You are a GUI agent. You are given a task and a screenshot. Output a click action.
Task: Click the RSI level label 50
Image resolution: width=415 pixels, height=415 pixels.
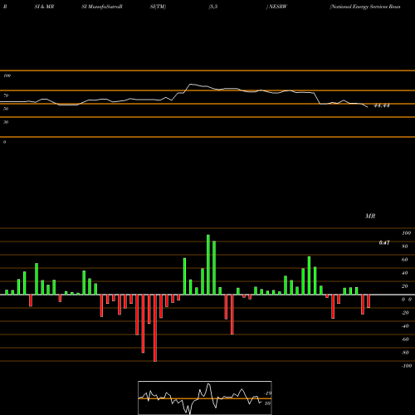click(x=6, y=109)
